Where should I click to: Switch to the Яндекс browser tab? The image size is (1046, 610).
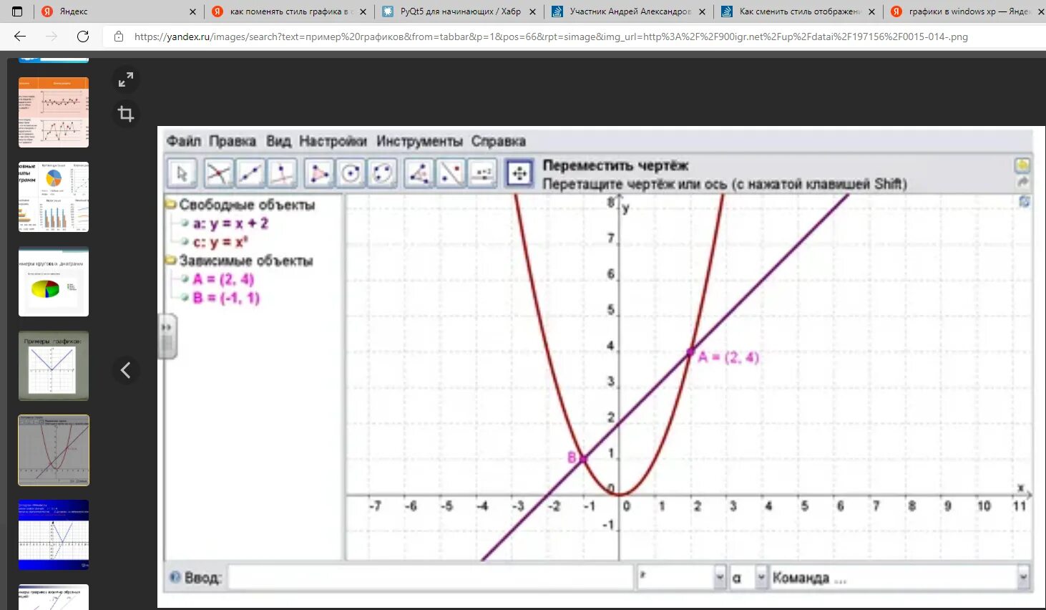[118, 11]
